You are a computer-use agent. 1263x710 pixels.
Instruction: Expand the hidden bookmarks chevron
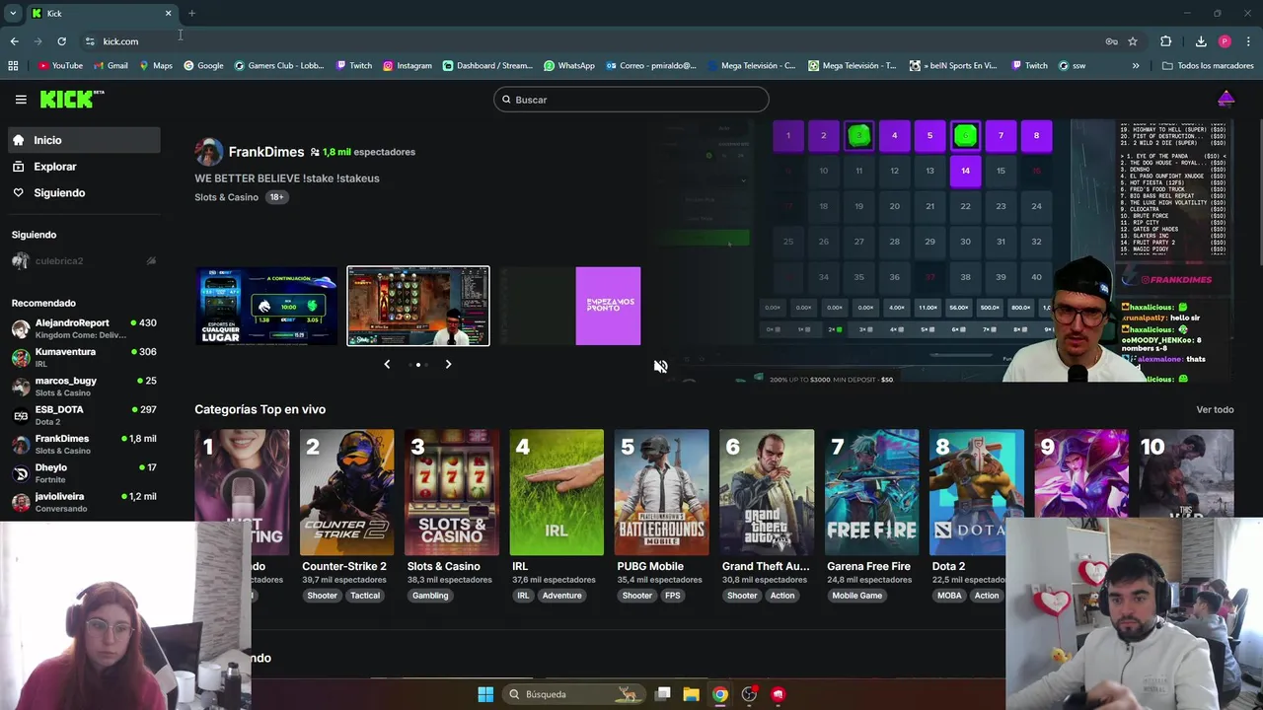(x=1136, y=66)
